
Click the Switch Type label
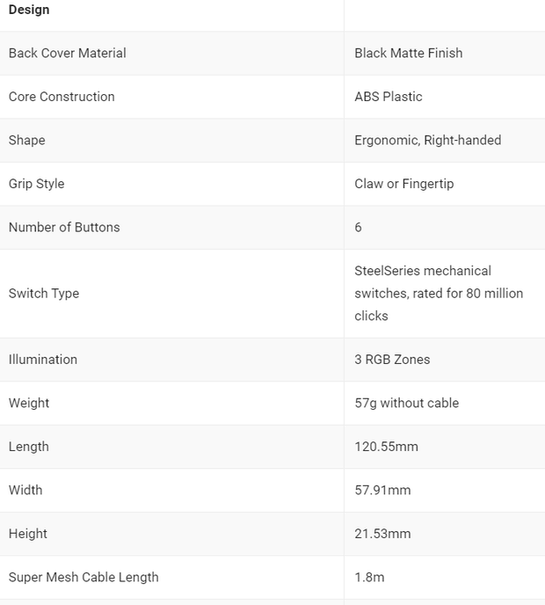pyautogui.click(x=44, y=294)
